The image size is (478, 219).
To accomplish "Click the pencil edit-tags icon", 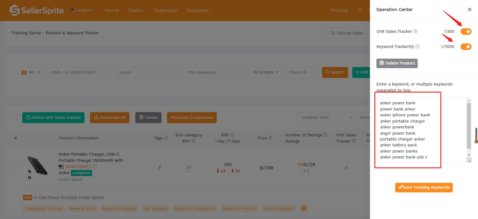I will (159, 167).
